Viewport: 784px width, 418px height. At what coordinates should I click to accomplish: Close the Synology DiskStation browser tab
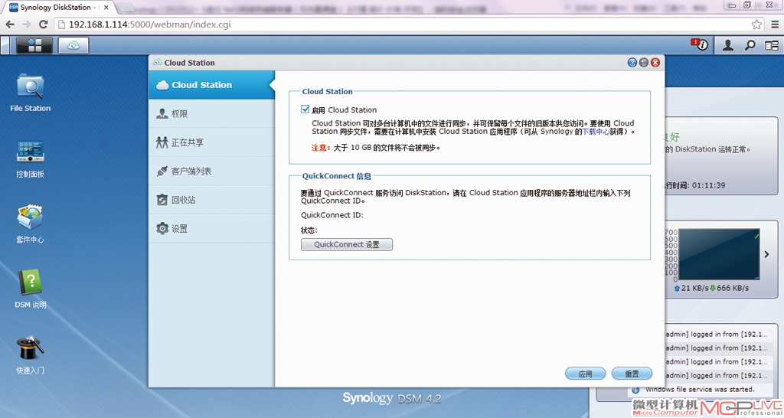point(106,8)
